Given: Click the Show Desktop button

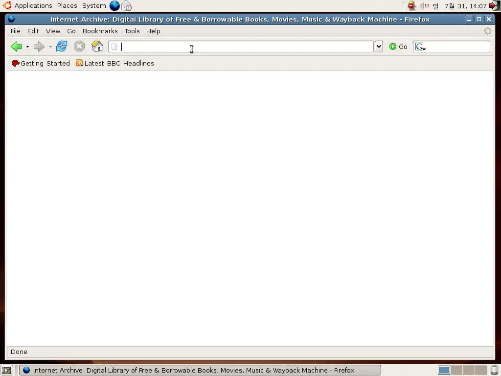Looking at the screenshot, I should click(x=7, y=371).
